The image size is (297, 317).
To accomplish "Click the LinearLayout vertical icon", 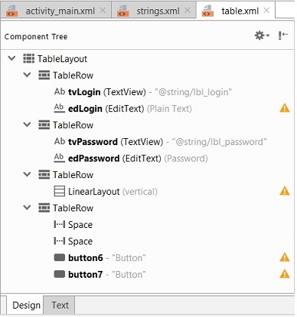I will pos(59,191).
